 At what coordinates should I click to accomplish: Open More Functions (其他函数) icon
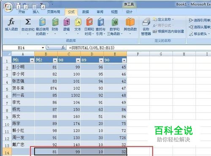click(130, 22)
